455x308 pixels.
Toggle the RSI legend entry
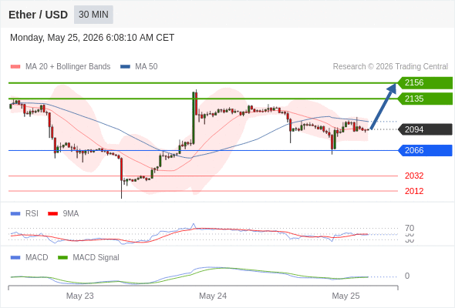pyautogui.click(x=25, y=214)
